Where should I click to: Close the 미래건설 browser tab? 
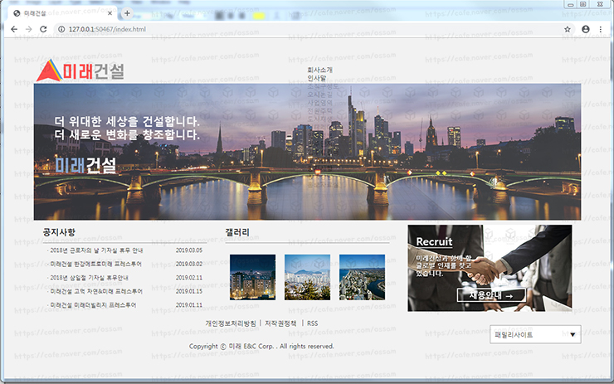click(x=110, y=13)
